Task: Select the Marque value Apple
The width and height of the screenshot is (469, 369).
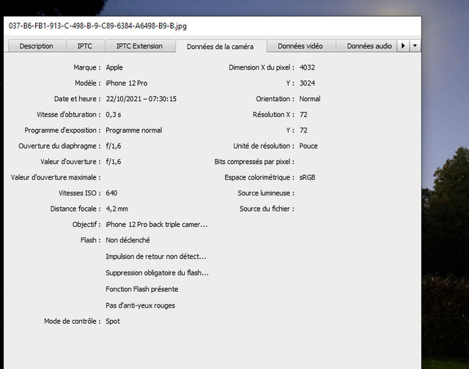Action: coord(114,67)
